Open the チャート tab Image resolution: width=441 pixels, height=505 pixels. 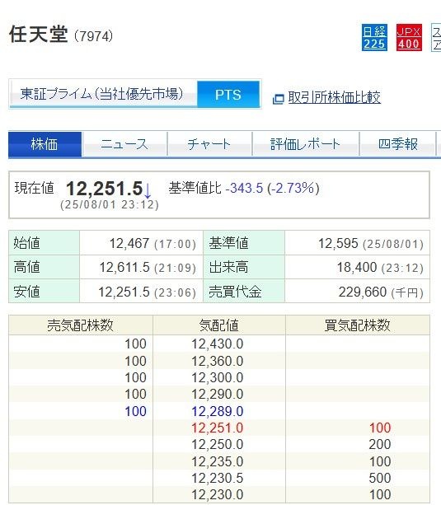(x=209, y=144)
